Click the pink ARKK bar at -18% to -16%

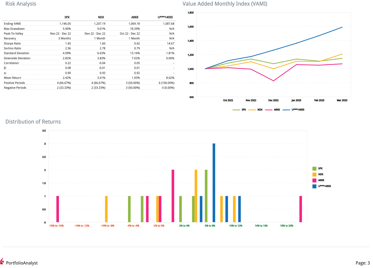[58, 209]
